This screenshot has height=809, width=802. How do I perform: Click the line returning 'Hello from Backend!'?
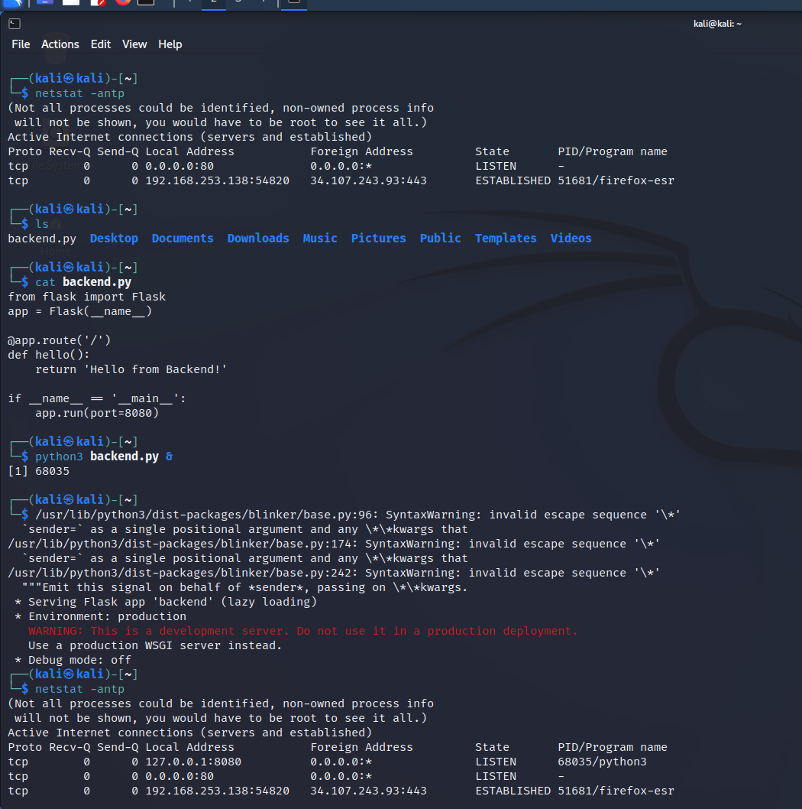pos(131,369)
